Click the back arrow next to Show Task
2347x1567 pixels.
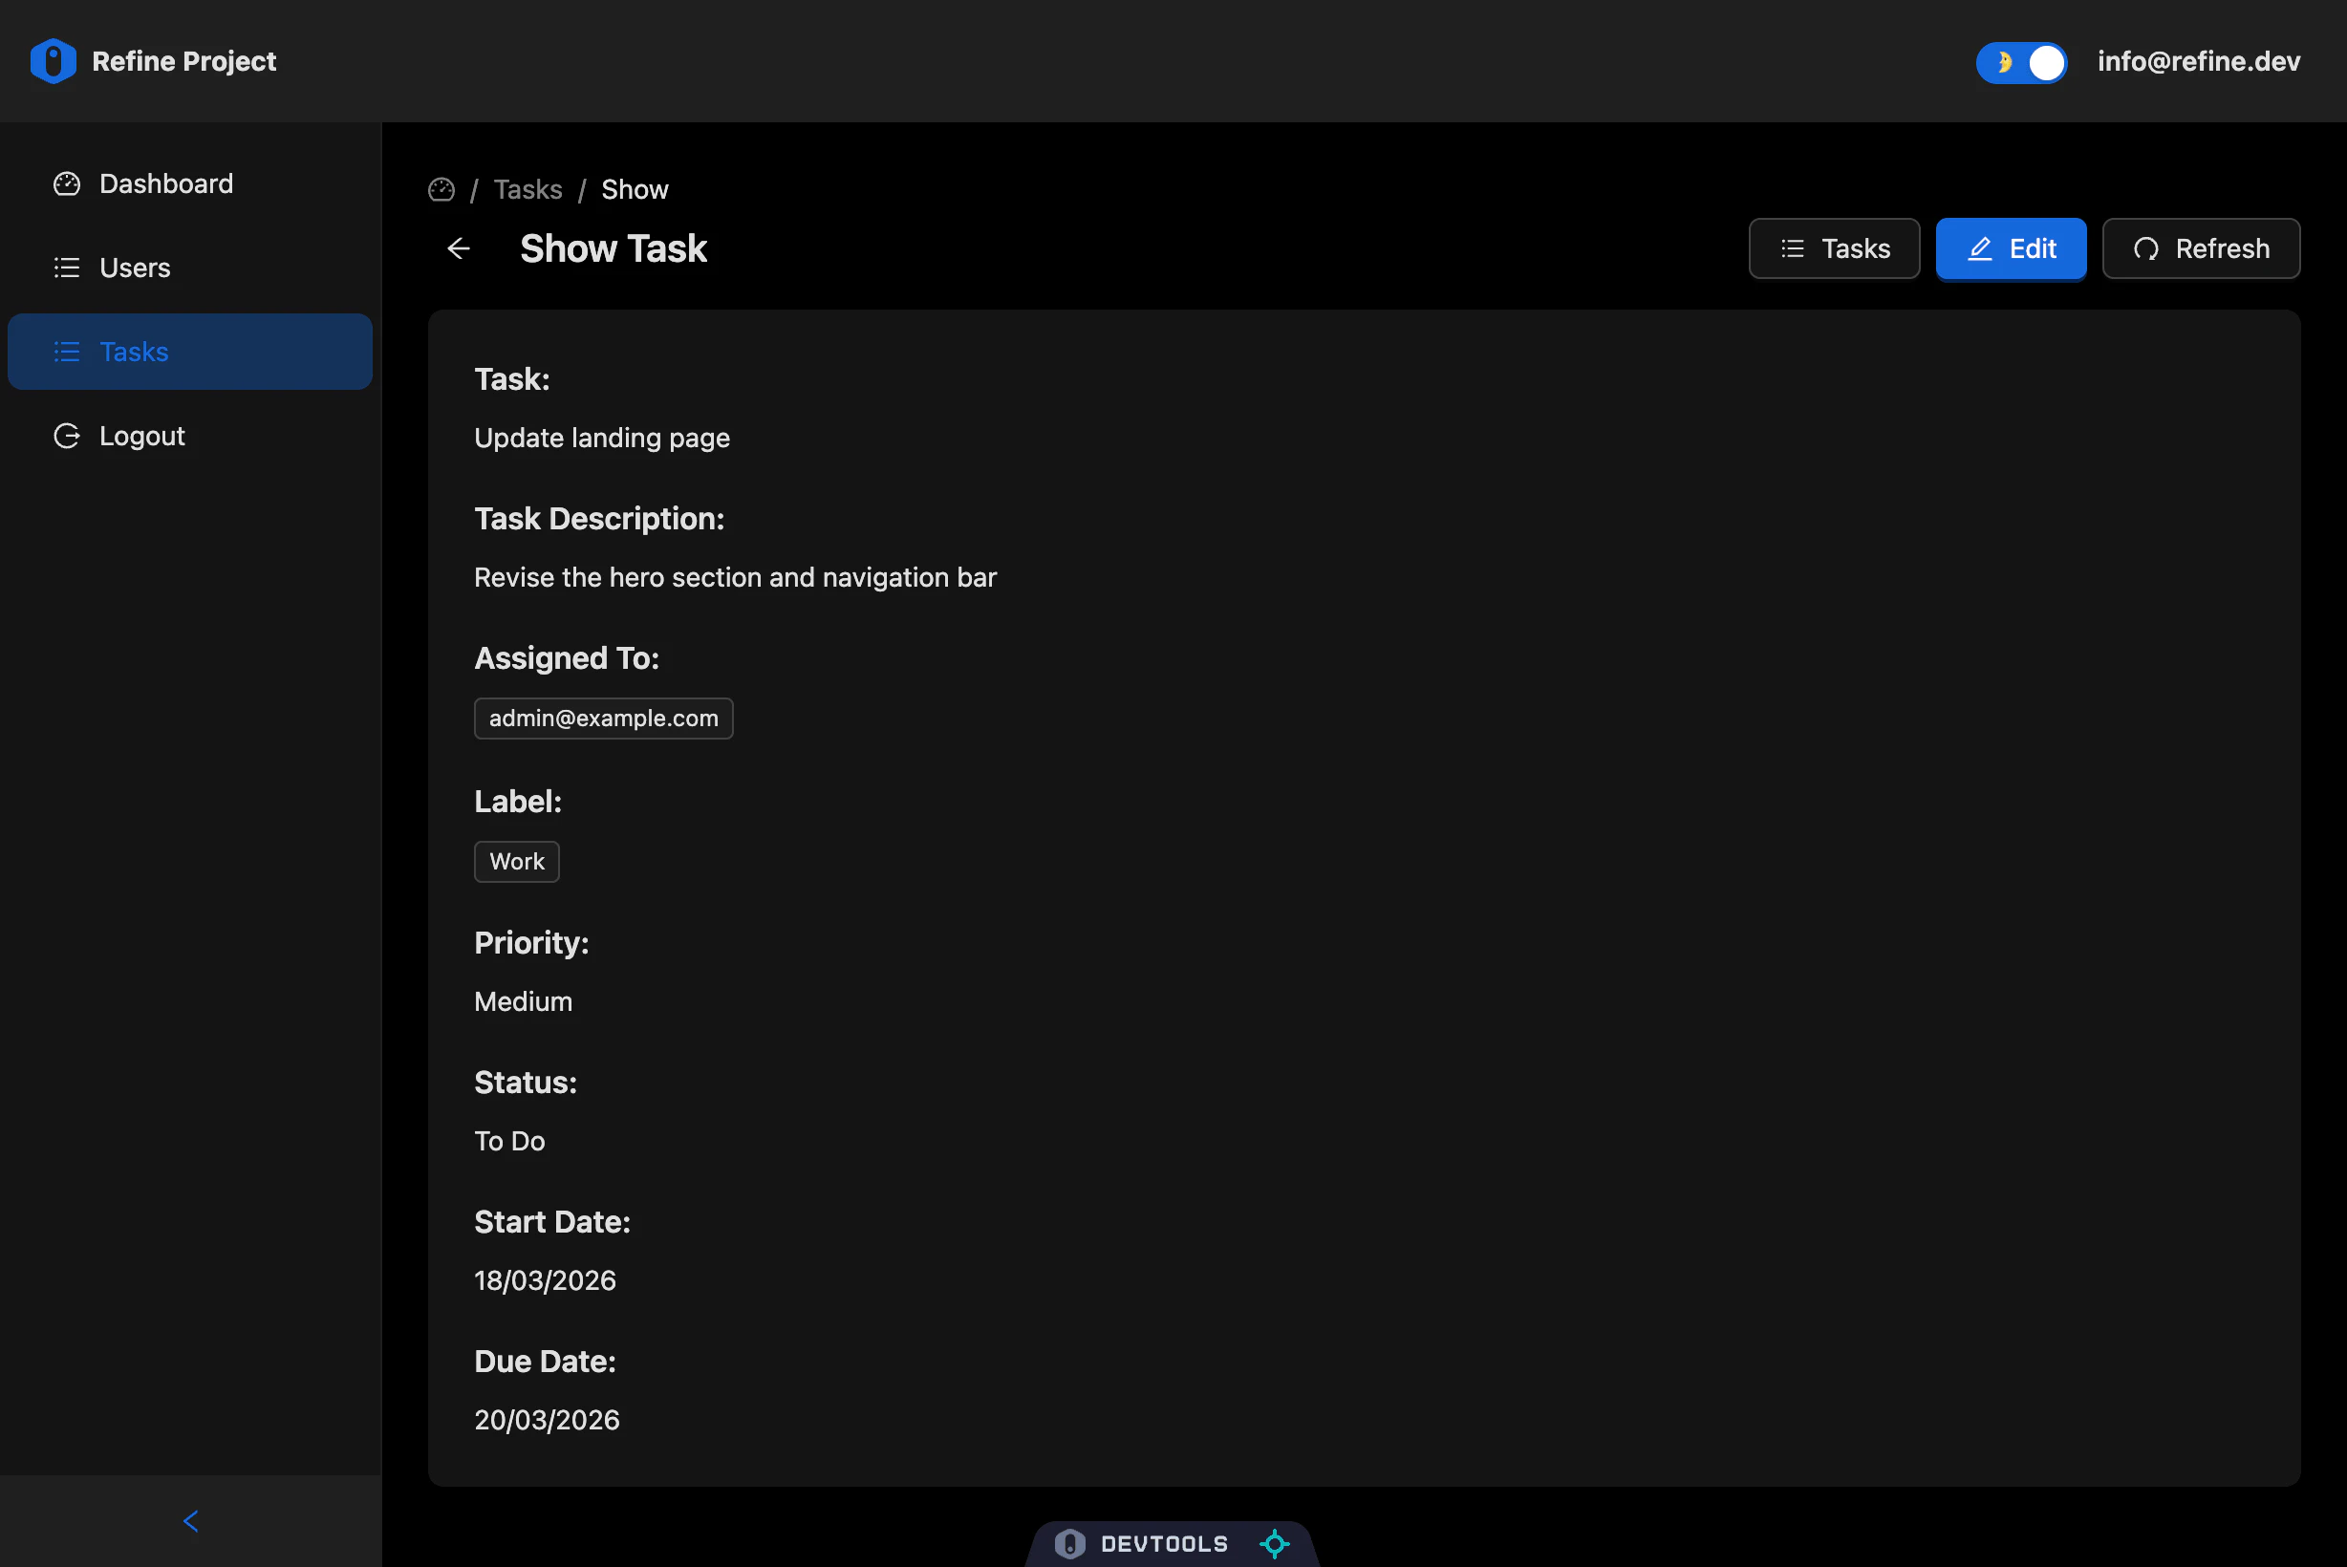[458, 247]
